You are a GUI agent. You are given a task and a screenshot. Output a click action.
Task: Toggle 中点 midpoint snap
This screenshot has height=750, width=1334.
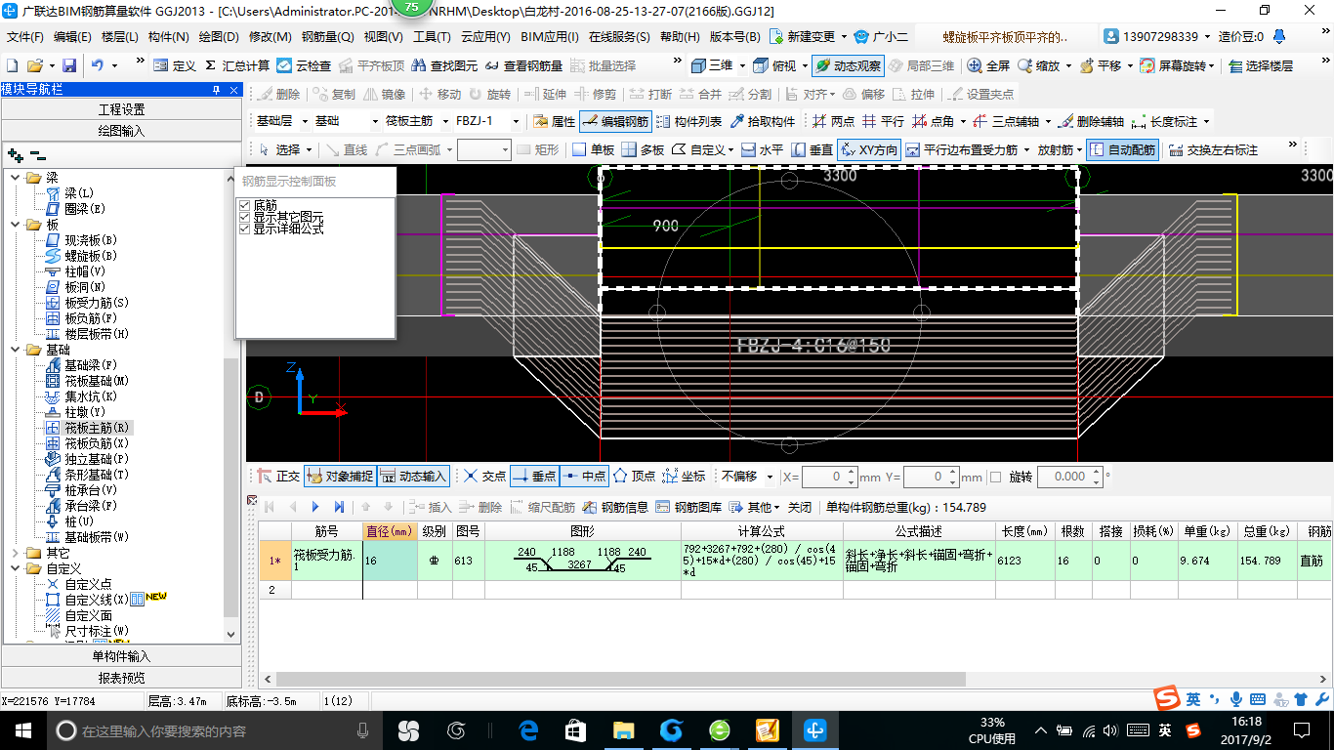[584, 477]
